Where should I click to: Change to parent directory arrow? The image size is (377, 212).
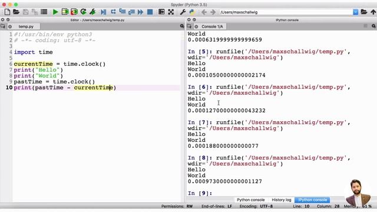373,12
